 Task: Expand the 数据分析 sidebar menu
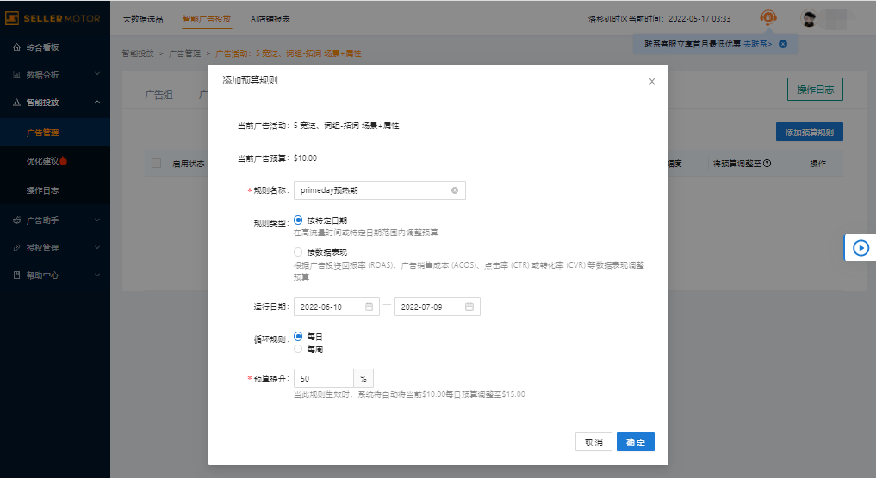[97, 74]
